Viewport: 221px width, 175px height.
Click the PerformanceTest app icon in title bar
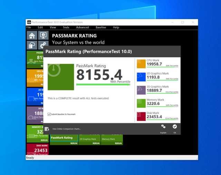29,22
